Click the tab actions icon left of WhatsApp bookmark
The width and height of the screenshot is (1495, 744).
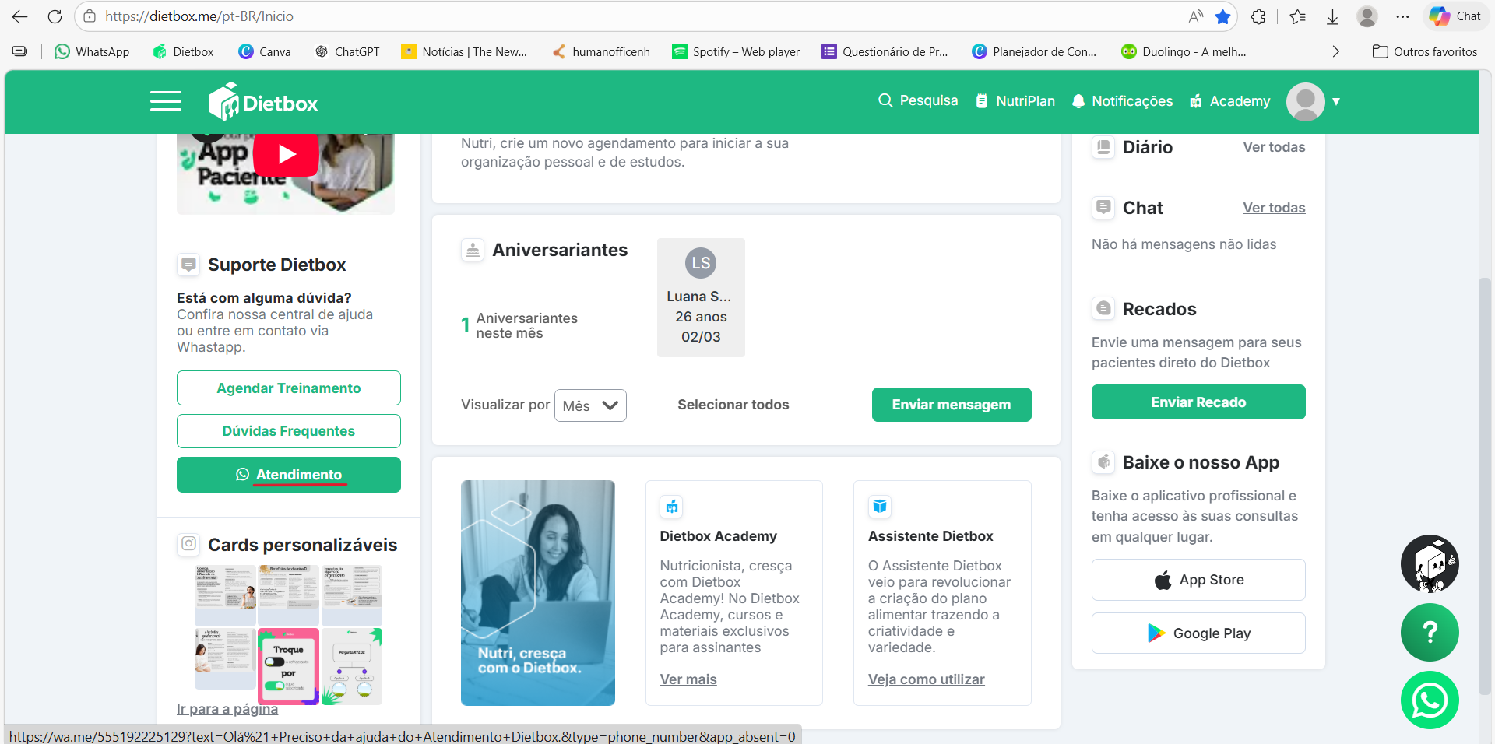(20, 51)
